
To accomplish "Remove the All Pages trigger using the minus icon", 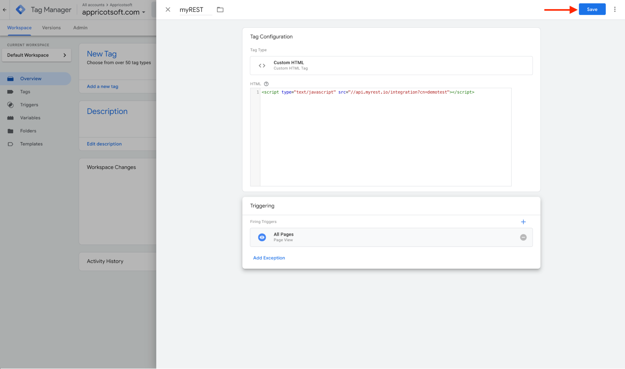I will 523,237.
